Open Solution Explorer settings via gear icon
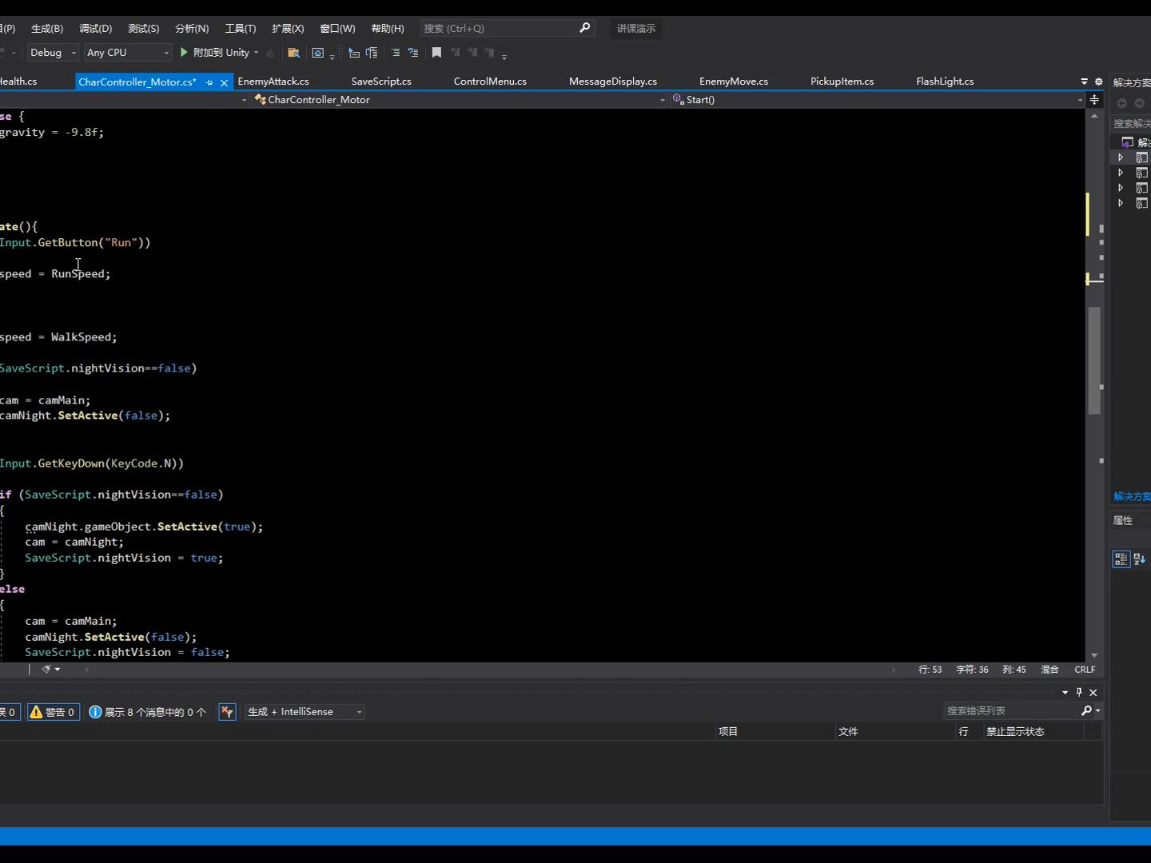The height and width of the screenshot is (863, 1151). pos(1098,82)
